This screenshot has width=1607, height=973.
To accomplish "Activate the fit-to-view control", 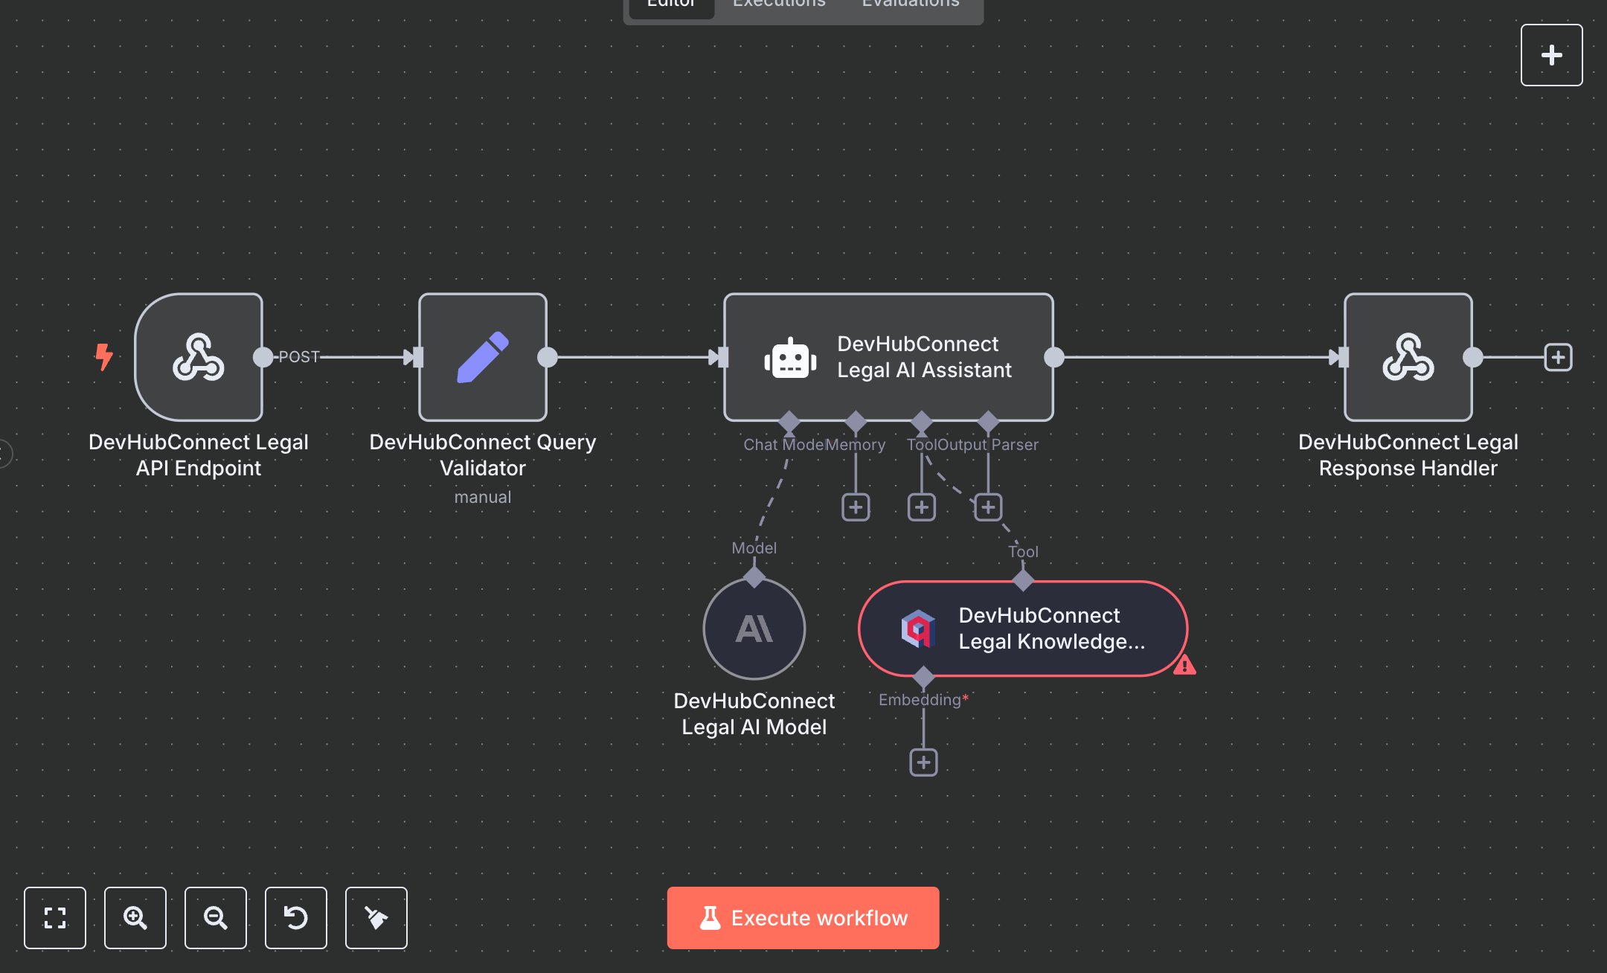I will click(x=55, y=918).
